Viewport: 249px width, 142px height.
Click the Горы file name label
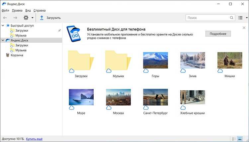point(155,76)
